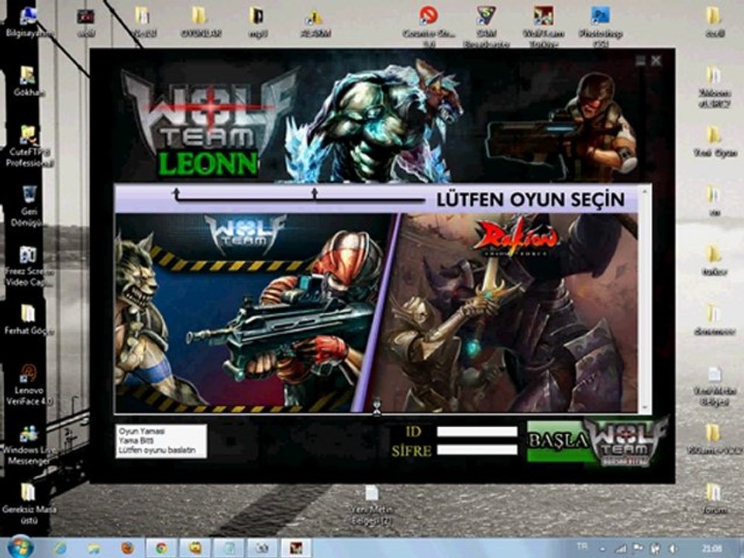Launch Internet Explorer from taskbar
Viewport: 744px width, 558px height.
[60, 548]
